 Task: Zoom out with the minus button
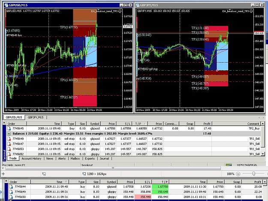(238, 174)
